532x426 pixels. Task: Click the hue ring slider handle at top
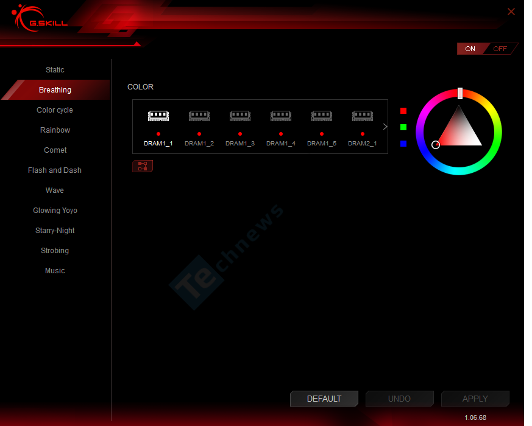click(459, 93)
